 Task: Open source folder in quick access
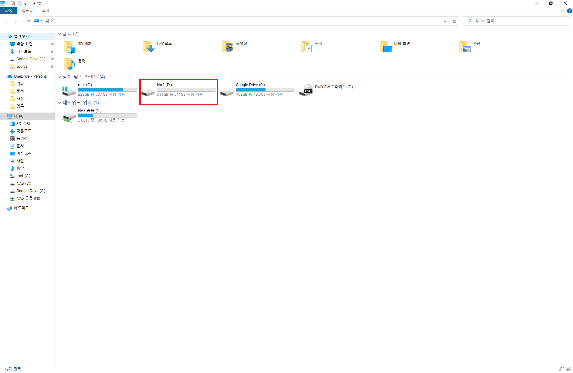[x=22, y=67]
